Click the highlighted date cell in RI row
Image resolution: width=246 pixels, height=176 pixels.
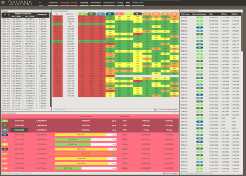[x=19, y=130]
